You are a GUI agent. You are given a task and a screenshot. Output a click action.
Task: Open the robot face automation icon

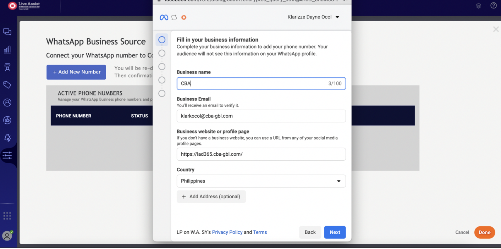7,120
